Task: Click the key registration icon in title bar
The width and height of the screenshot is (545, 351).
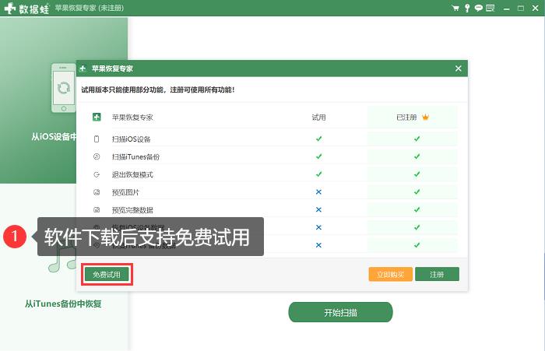Action: tap(467, 8)
